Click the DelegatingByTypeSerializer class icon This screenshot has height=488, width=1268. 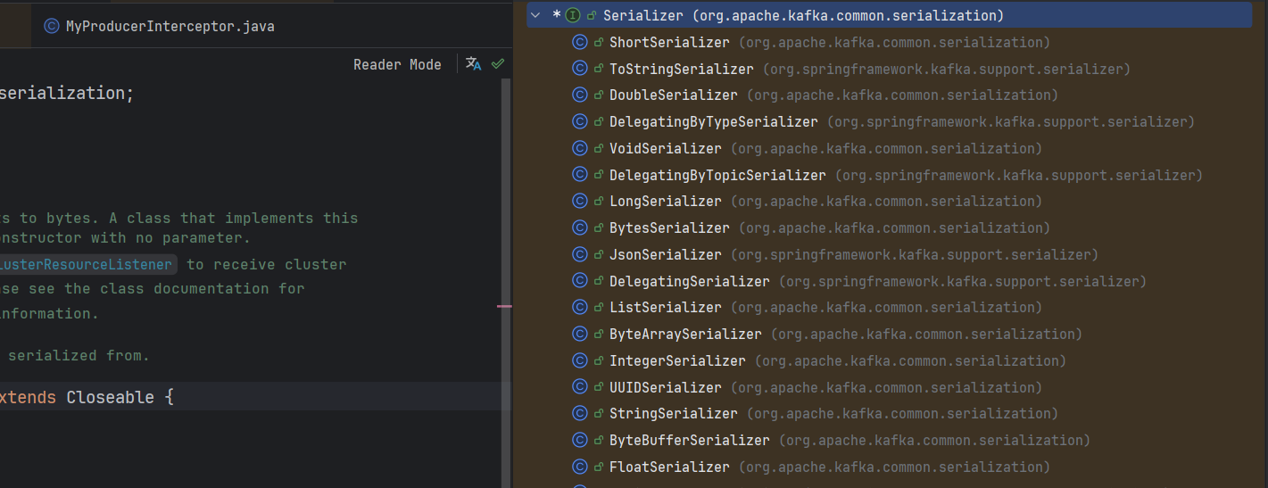[x=579, y=121]
